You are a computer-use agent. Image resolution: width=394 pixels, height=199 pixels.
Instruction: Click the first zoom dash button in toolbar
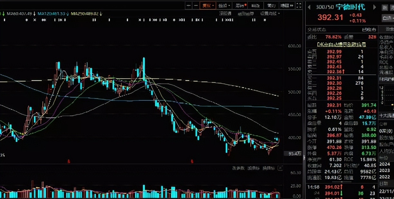(x=189, y=5)
